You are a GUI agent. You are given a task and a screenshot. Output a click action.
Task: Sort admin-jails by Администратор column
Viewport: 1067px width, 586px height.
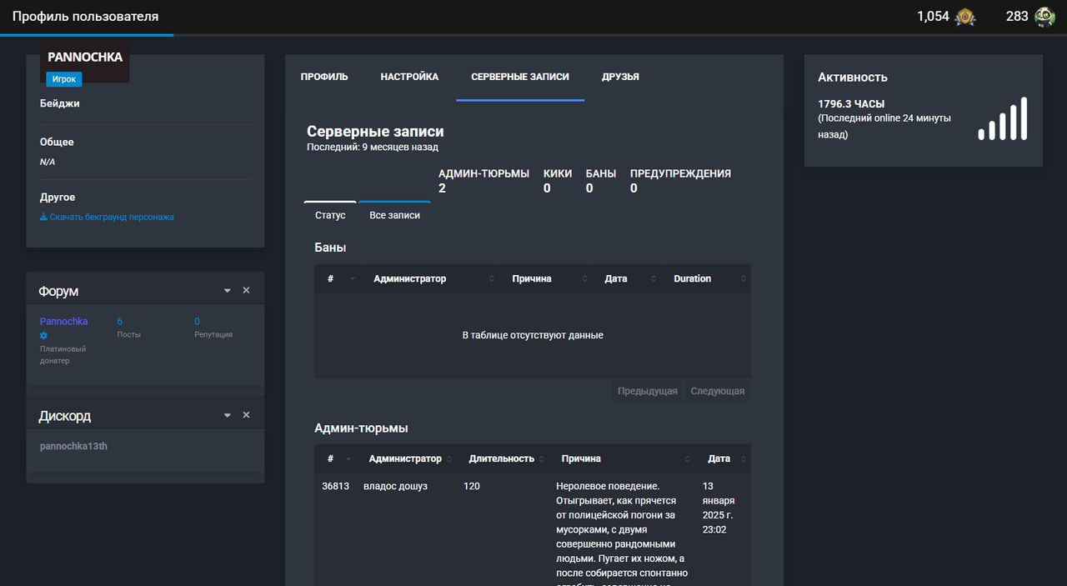(x=408, y=458)
